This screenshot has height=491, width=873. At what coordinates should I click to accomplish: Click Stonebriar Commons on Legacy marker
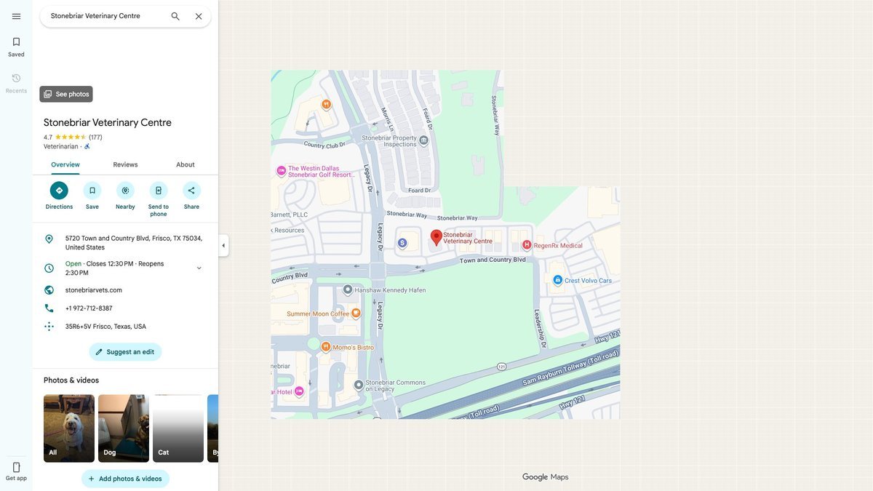(x=359, y=385)
